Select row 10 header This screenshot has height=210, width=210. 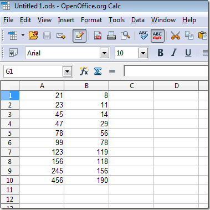tap(10, 180)
